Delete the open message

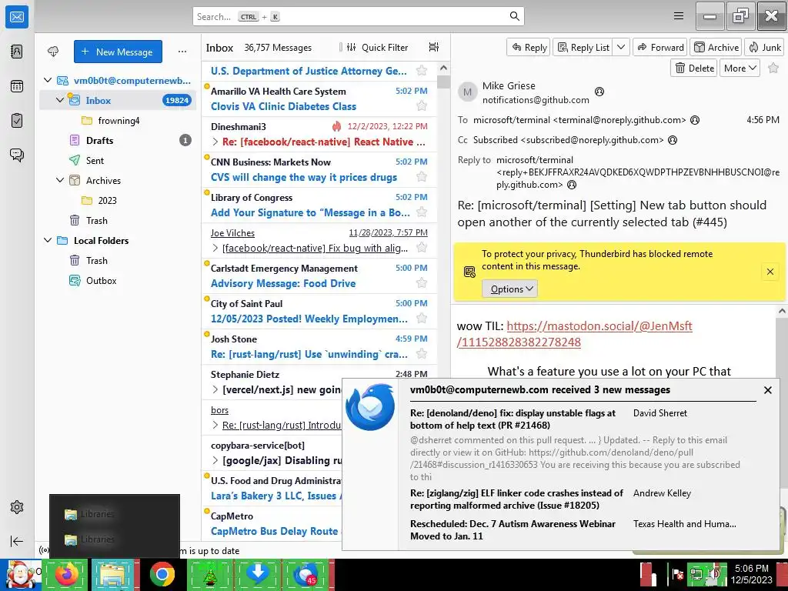(x=694, y=68)
